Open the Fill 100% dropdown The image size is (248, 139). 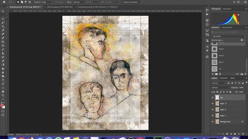246,92
